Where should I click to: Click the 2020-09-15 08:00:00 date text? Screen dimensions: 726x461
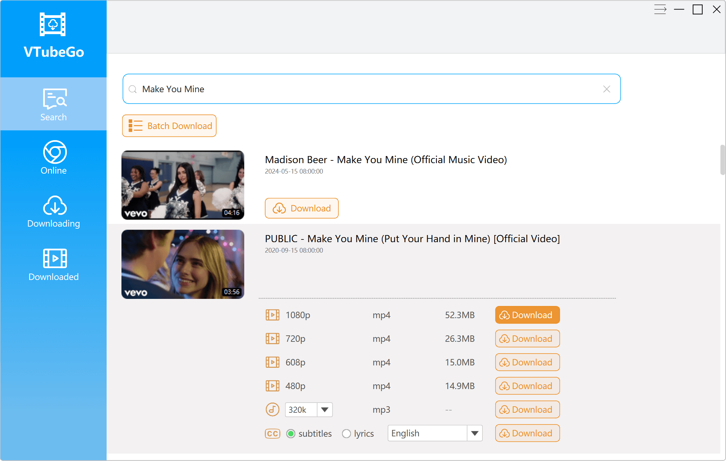[x=294, y=250]
